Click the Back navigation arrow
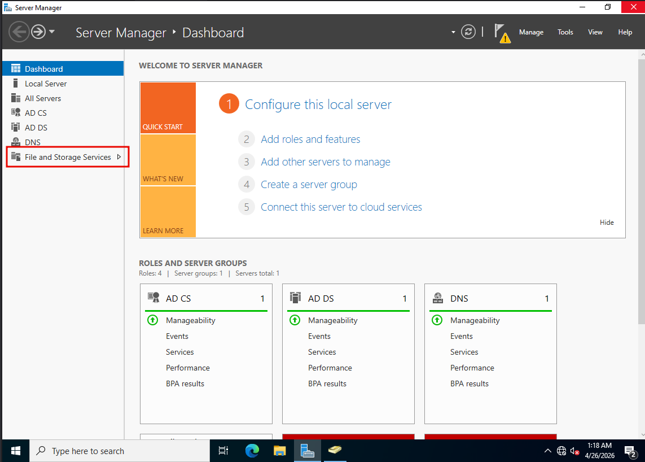The image size is (645, 462). (x=19, y=32)
